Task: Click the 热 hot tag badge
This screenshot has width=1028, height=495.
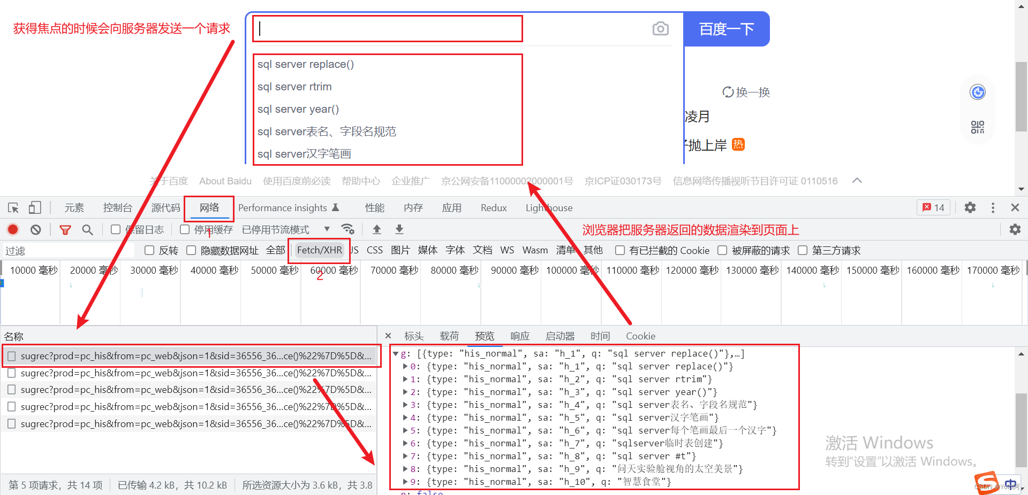Action: click(x=738, y=144)
